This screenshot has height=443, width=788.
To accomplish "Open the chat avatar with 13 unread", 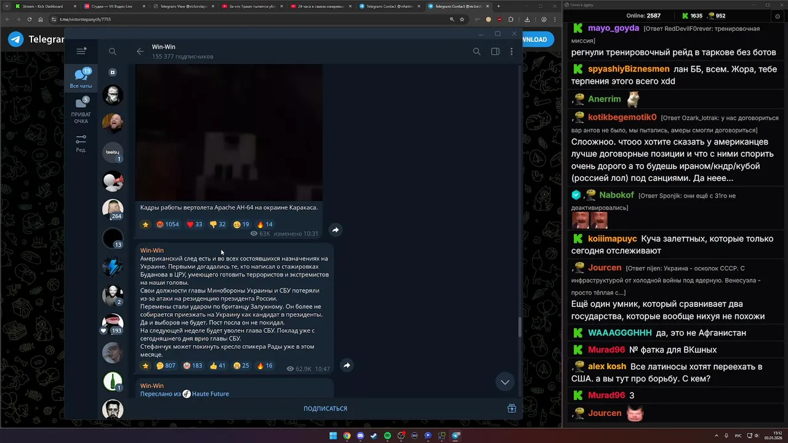I will [x=113, y=238].
